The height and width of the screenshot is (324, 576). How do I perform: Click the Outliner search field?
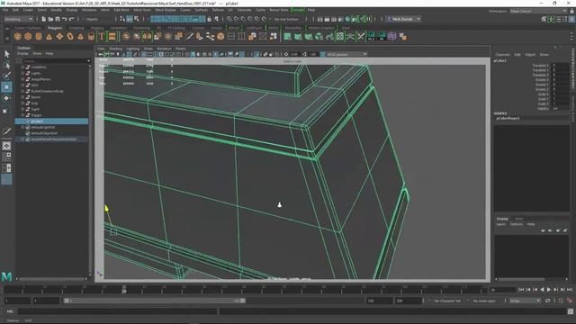[57, 61]
